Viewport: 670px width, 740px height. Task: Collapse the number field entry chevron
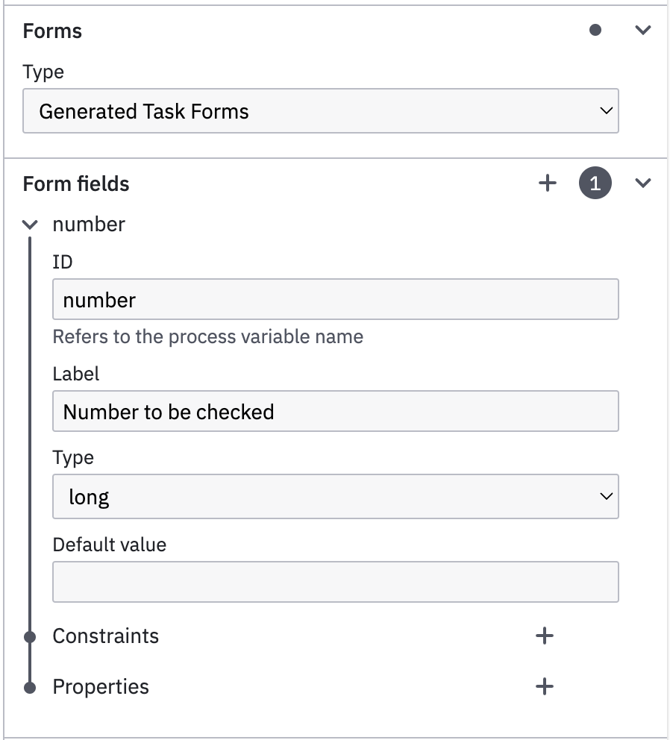click(x=30, y=225)
